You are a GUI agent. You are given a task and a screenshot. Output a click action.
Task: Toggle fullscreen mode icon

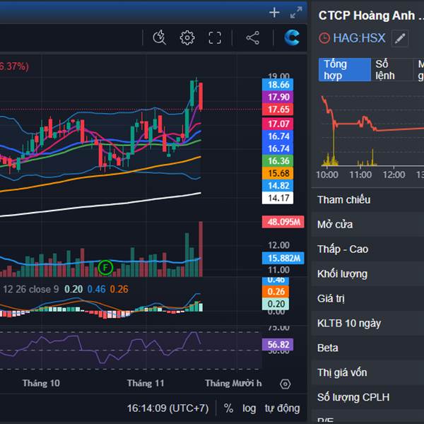[215, 37]
